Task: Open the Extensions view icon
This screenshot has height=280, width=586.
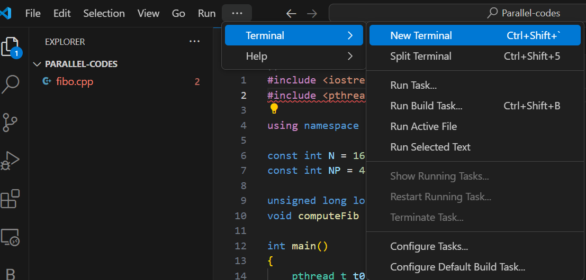Action: click(x=11, y=199)
